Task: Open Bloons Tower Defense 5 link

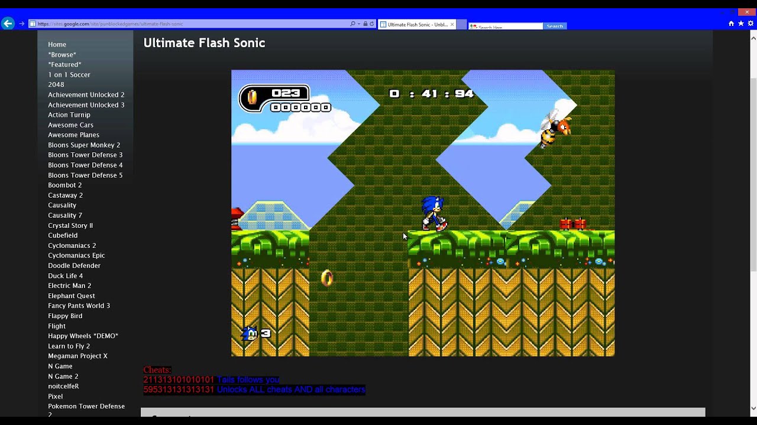Action: (x=85, y=175)
